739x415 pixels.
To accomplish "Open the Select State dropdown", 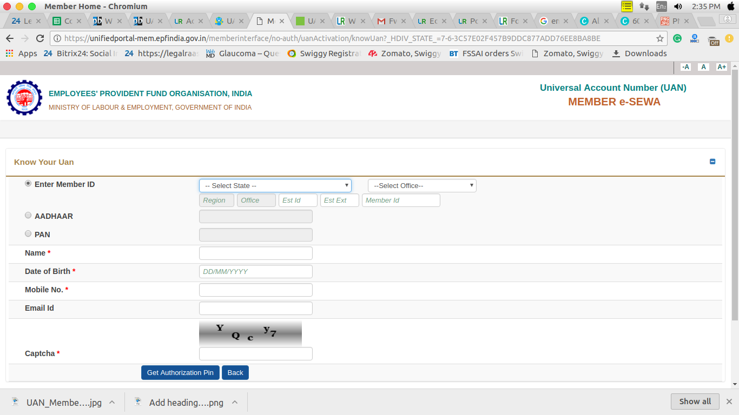I will 275,186.
